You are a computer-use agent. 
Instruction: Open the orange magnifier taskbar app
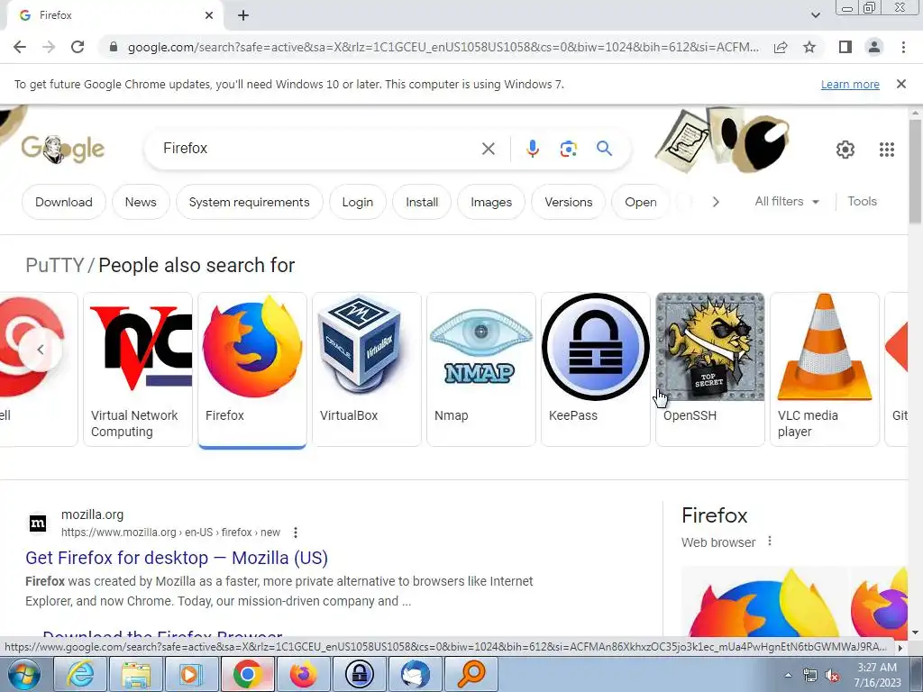click(471, 674)
